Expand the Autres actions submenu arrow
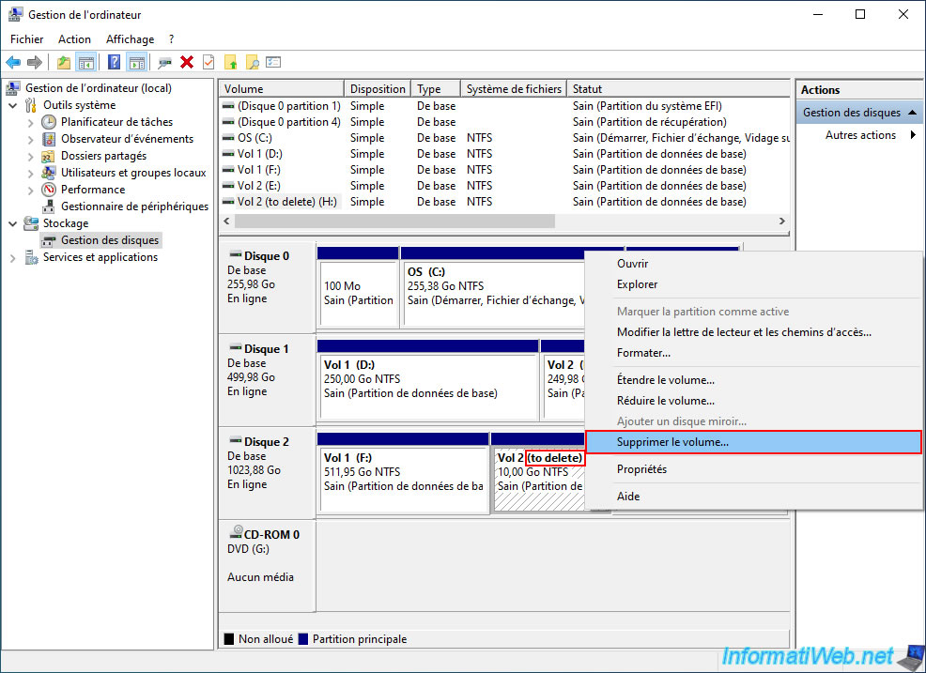 tap(913, 135)
